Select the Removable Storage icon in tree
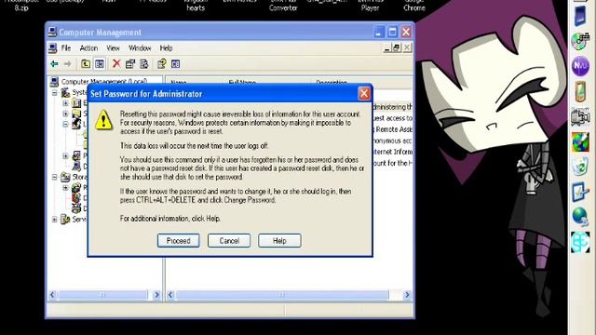596x335 pixels. (76, 188)
